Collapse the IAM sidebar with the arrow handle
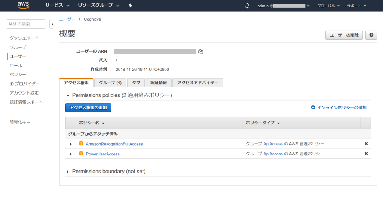 click(52, 24)
